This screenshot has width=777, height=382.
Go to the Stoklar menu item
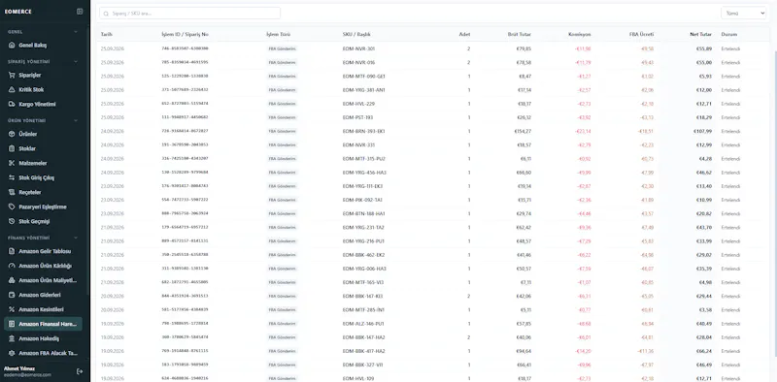(43, 148)
